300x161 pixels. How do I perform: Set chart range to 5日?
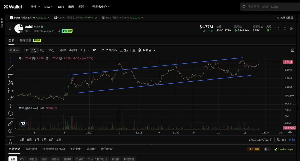click(x=29, y=140)
